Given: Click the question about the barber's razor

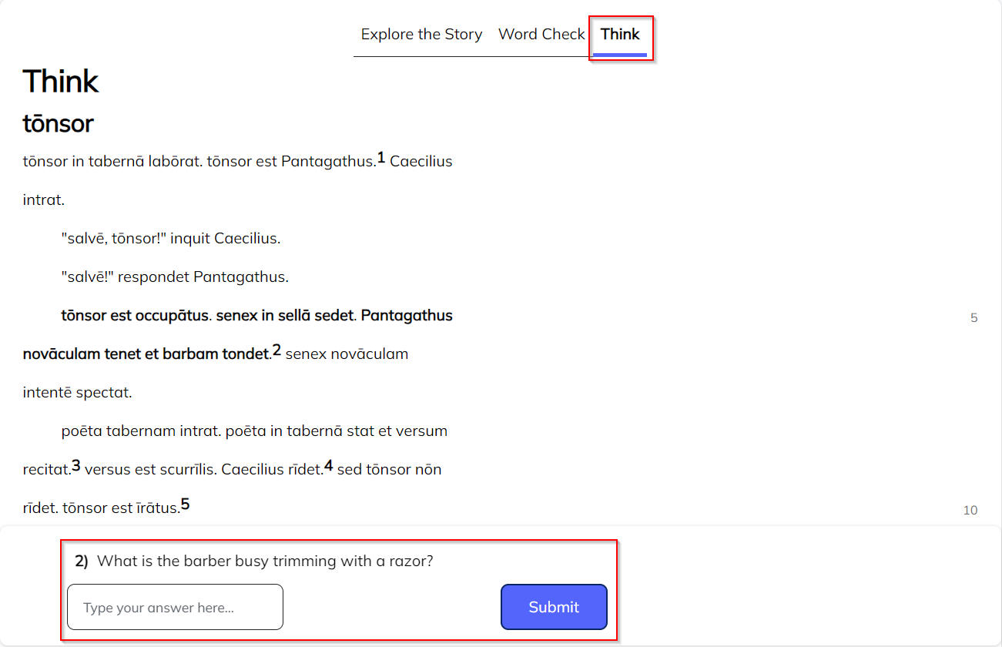Looking at the screenshot, I should coord(266,561).
